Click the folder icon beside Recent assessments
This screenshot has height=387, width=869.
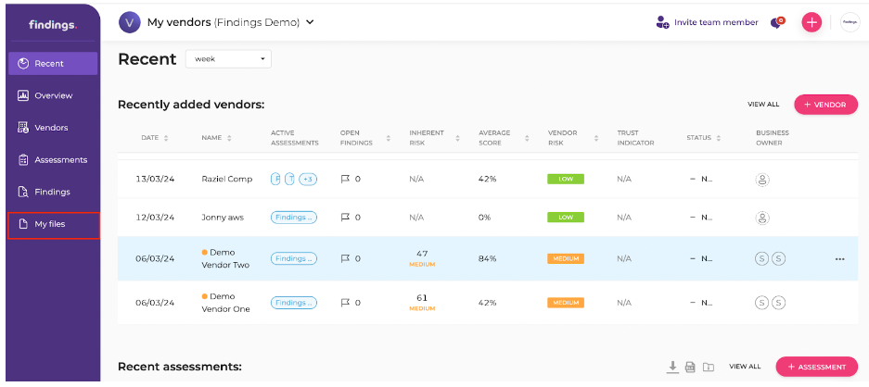708,367
